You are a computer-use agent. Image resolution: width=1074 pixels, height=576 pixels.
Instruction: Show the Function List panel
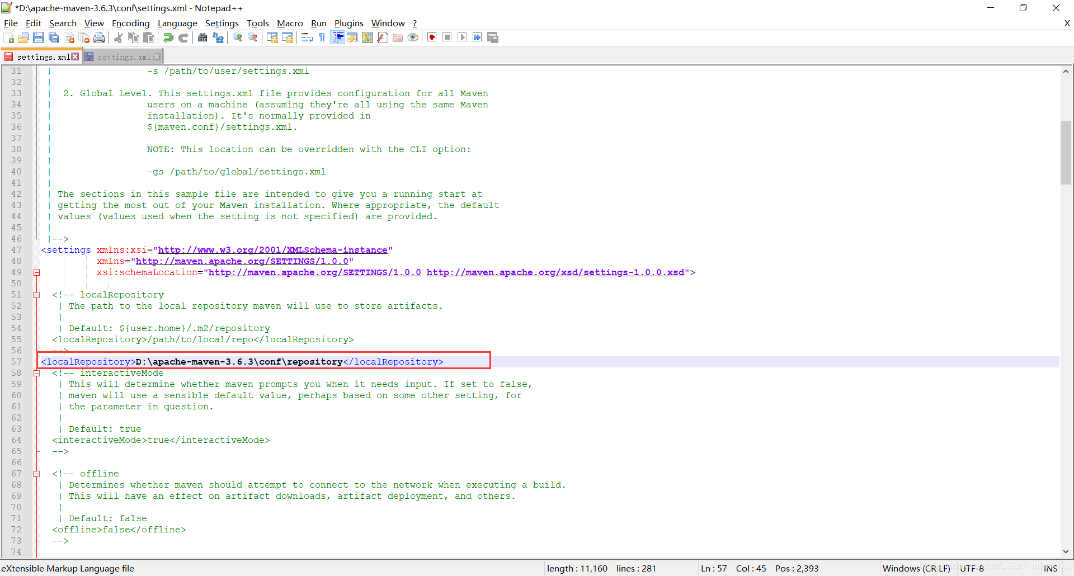coord(383,37)
